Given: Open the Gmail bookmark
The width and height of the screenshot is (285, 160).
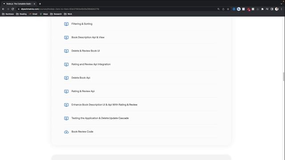Looking at the screenshot, I should (33, 14).
